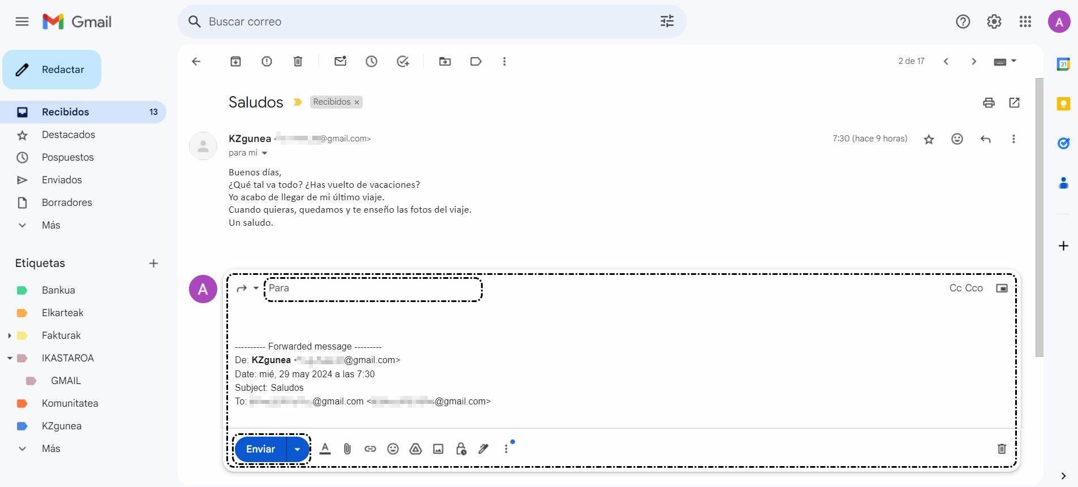The width and height of the screenshot is (1078, 487).
Task: Open conversation in new window
Action: (1014, 102)
